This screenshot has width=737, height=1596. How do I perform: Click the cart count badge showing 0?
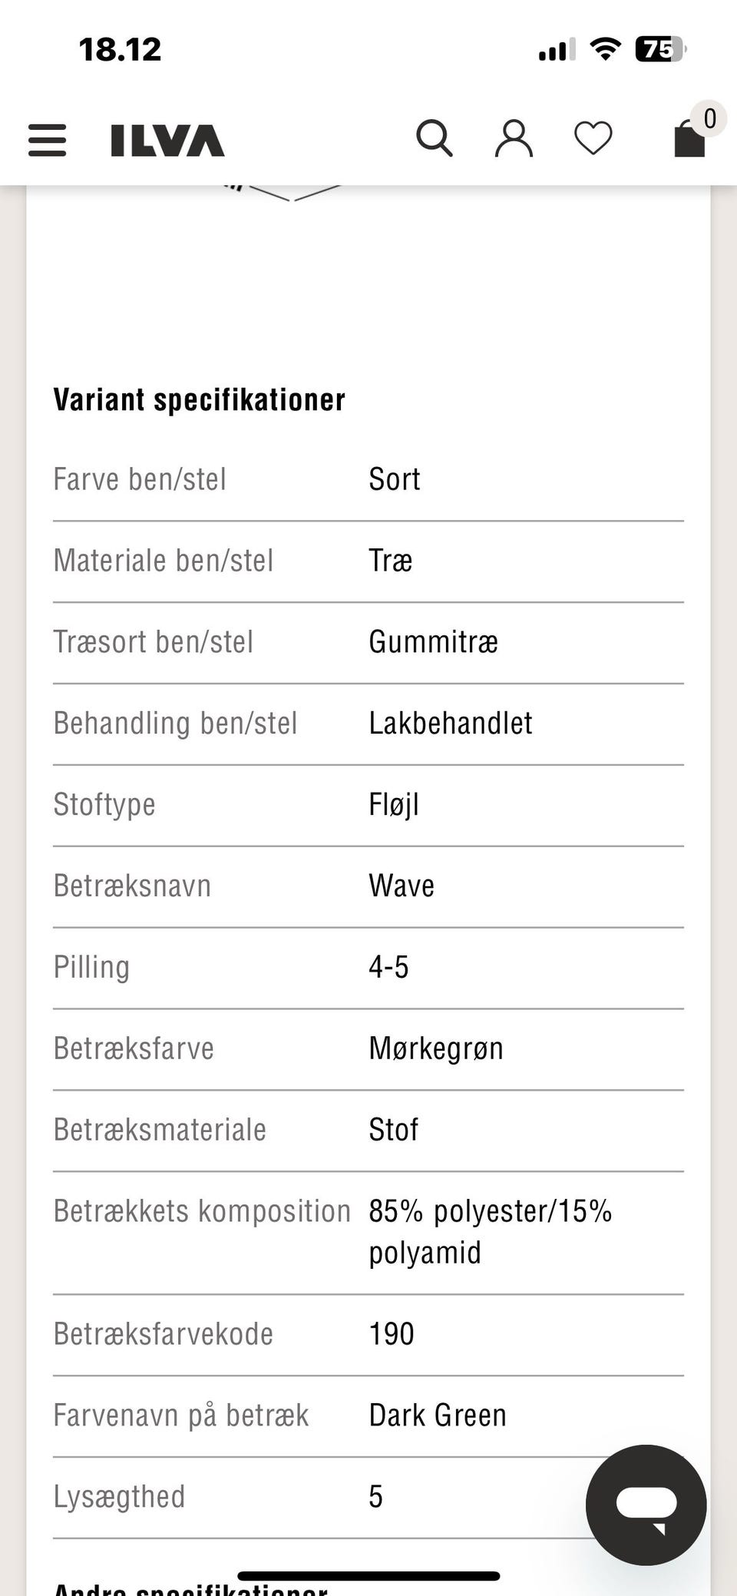click(709, 118)
